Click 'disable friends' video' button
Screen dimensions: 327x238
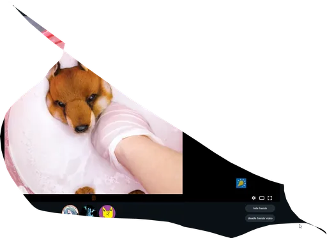(x=260, y=218)
